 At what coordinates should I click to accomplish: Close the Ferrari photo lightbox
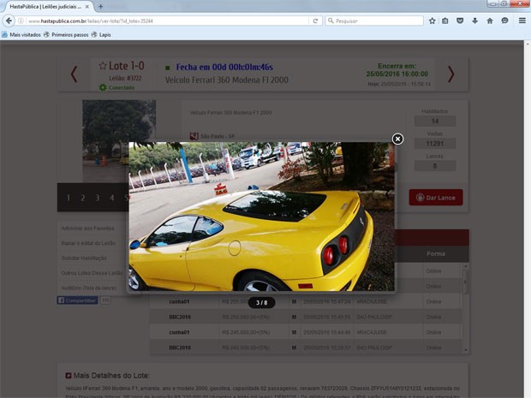point(397,139)
